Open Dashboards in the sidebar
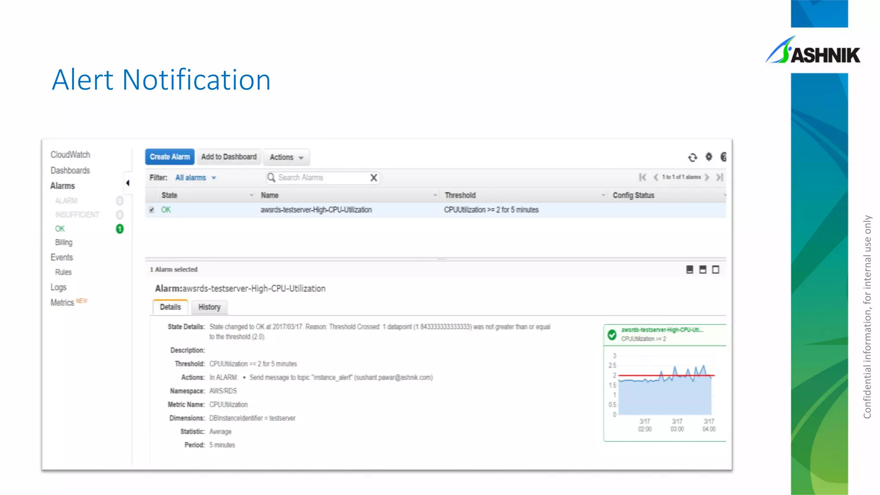Image resolution: width=880 pixels, height=495 pixels. click(x=70, y=171)
